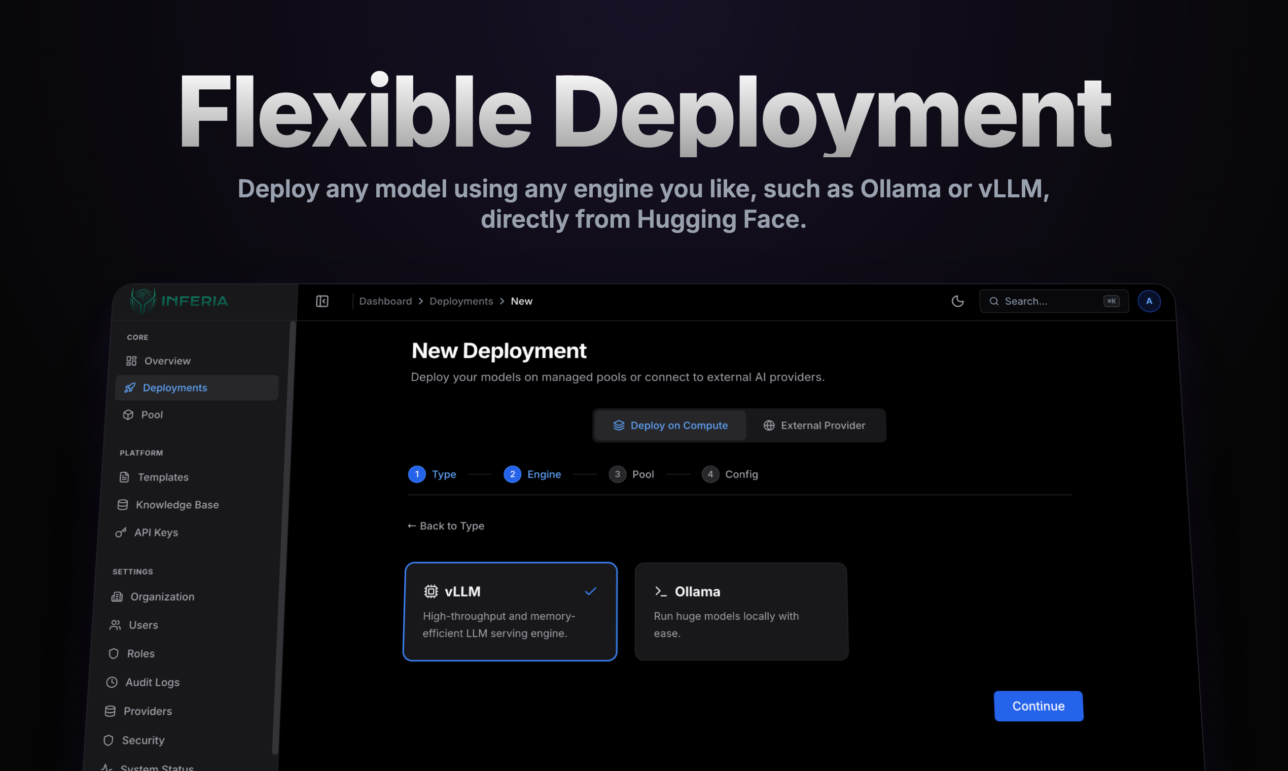
Task: Open the Pool sidebar item
Action: 151,414
